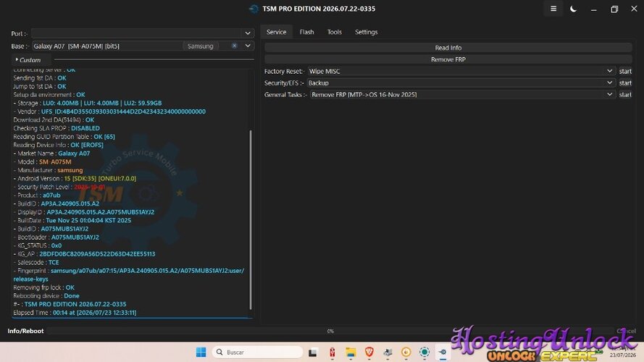Image resolution: width=644 pixels, height=362 pixels.
Task: Click the Security Patch Level log line
Action: point(59,187)
